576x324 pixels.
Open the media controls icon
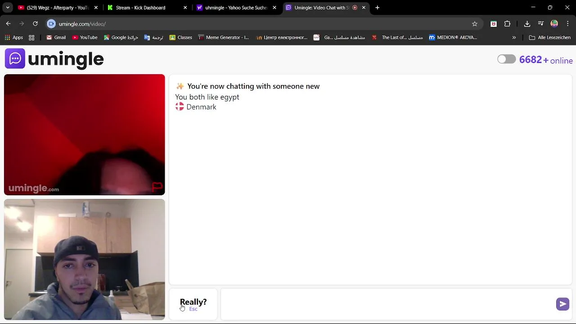click(541, 24)
